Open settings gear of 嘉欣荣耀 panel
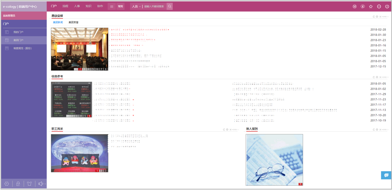The height and width of the screenshot is (190, 392). click(377, 17)
